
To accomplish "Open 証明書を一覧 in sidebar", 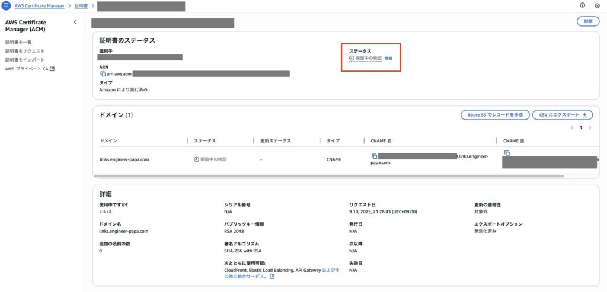I will click(18, 42).
